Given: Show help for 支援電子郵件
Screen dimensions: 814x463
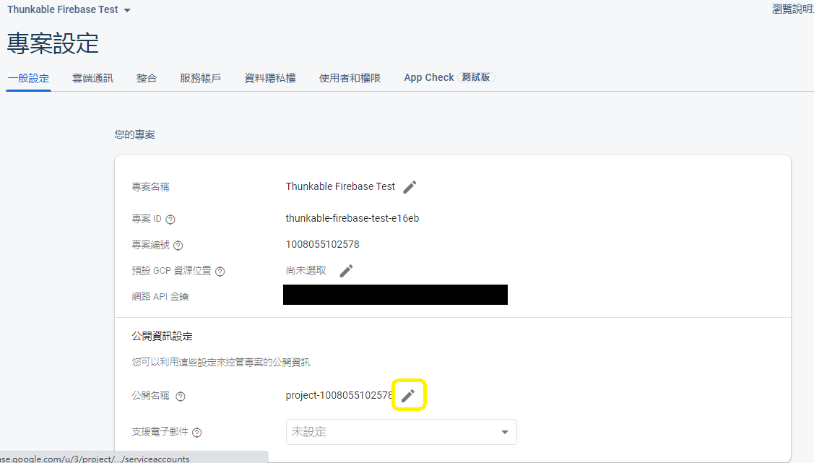Looking at the screenshot, I should click(x=196, y=433).
